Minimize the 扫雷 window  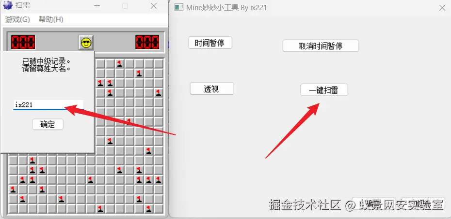pos(97,6)
